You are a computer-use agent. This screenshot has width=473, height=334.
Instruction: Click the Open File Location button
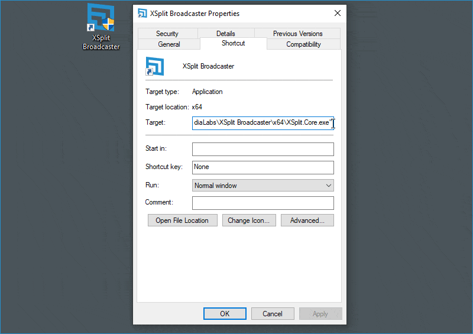coord(182,220)
